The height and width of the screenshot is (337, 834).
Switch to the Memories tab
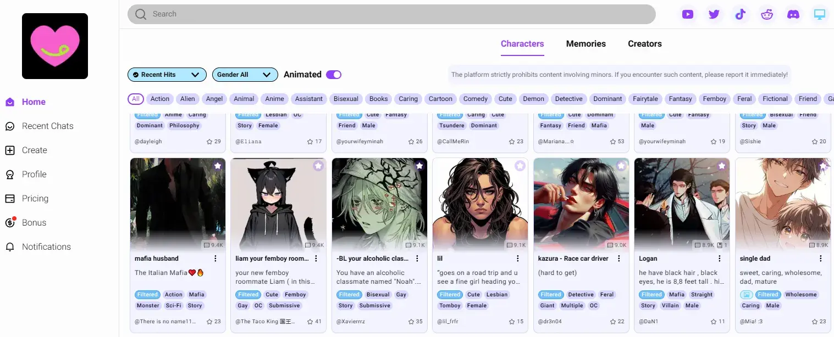[586, 44]
